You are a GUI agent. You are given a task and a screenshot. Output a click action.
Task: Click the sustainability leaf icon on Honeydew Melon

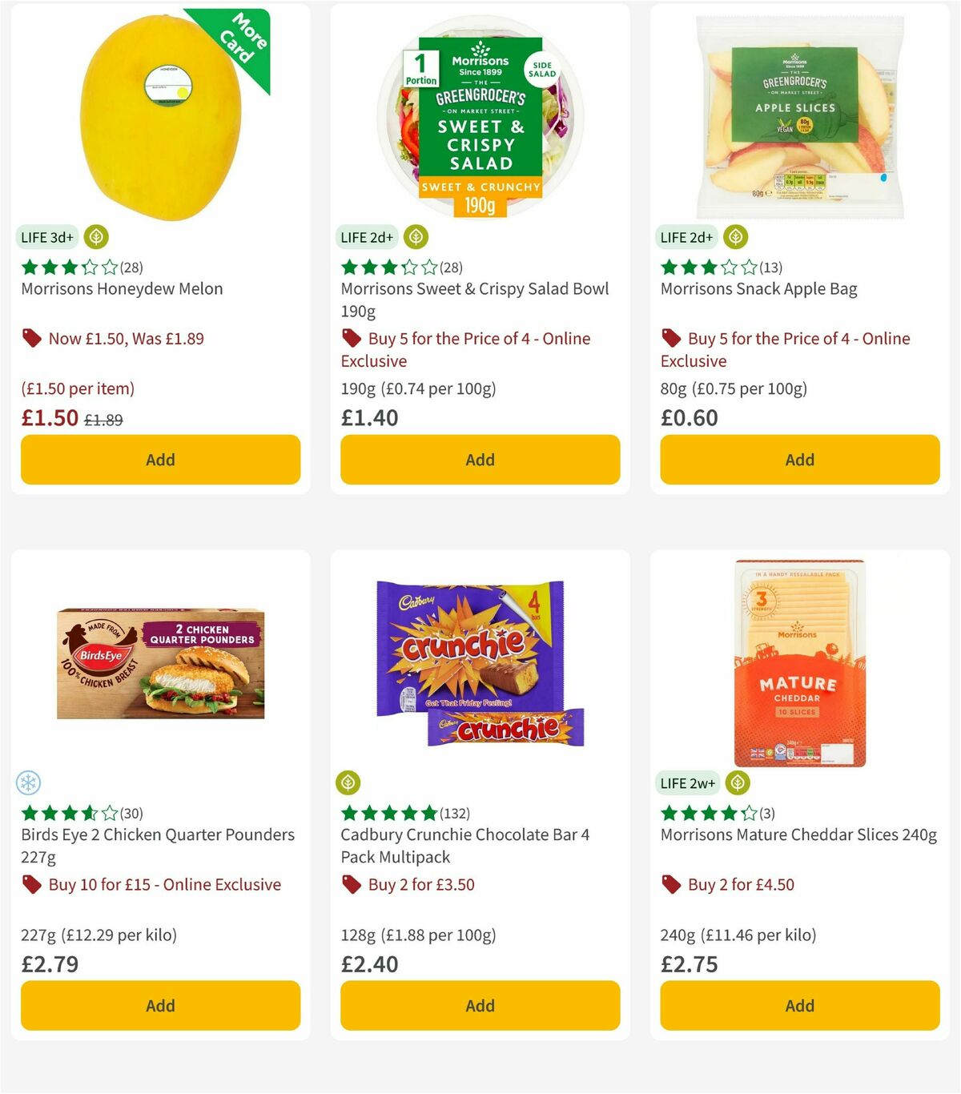(x=96, y=237)
